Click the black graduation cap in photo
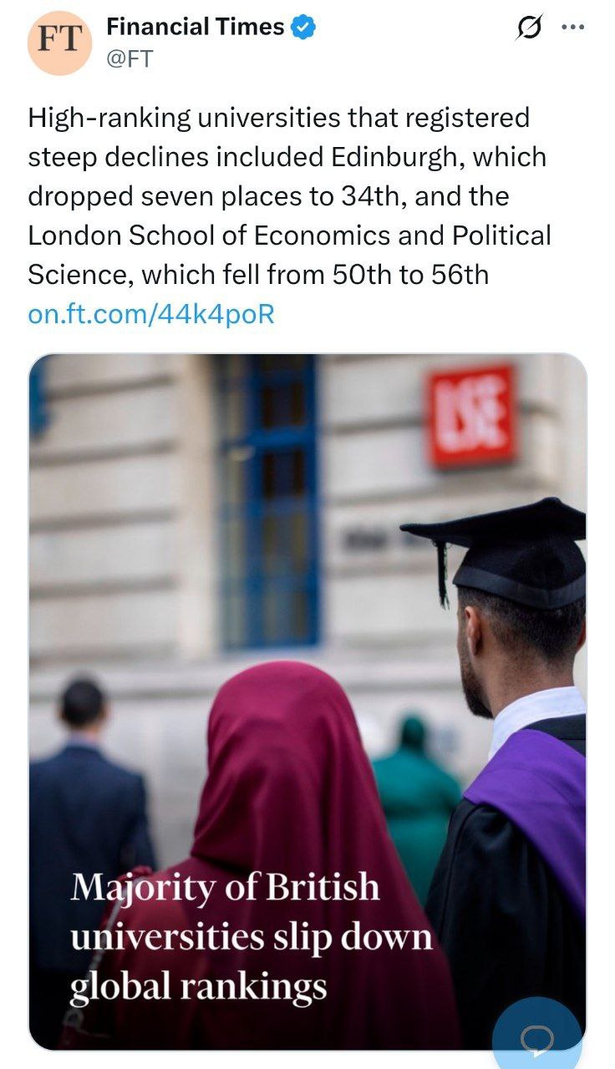The image size is (615, 1069). [x=501, y=543]
